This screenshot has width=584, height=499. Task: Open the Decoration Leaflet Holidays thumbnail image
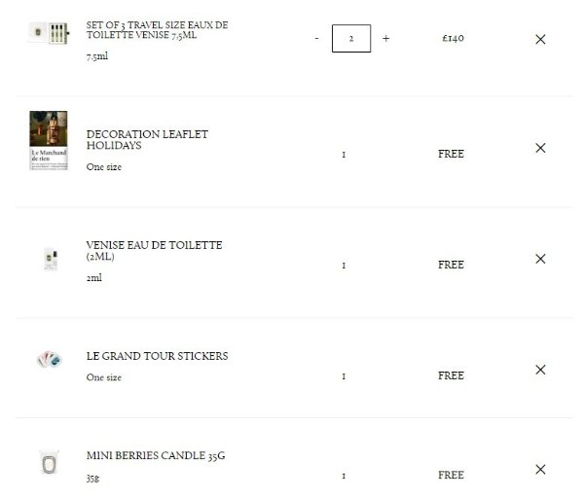coord(48,141)
